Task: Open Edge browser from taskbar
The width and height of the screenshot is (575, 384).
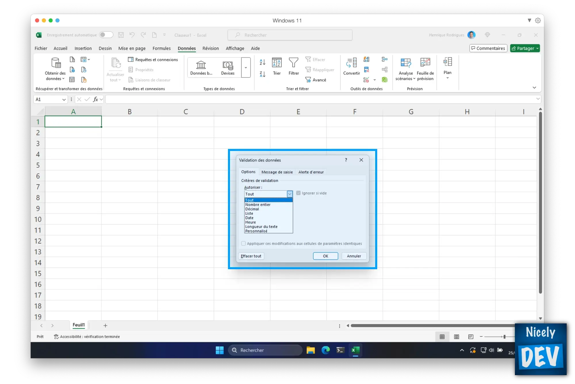Action: 325,350
